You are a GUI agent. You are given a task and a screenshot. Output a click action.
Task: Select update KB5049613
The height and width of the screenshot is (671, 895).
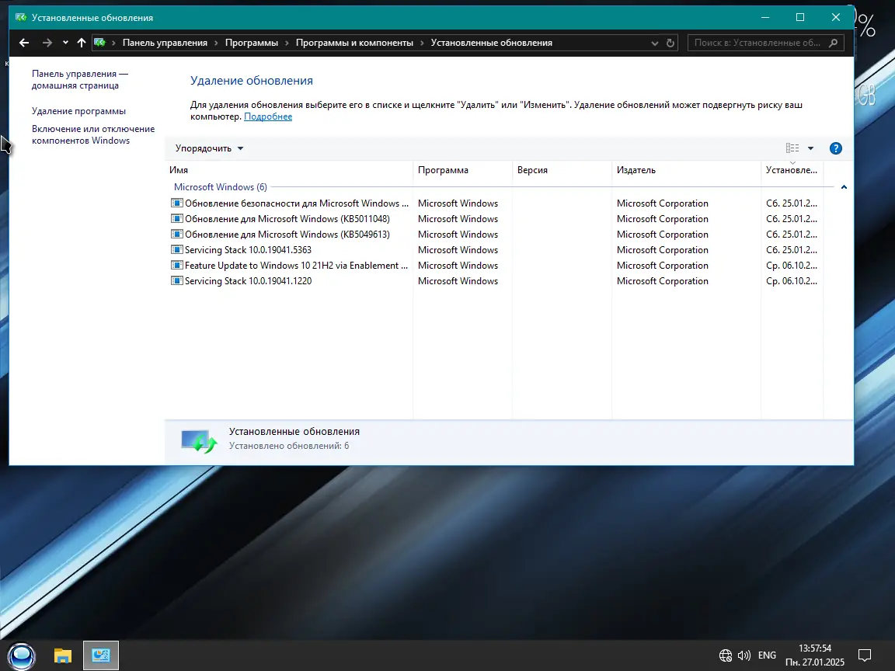click(x=494, y=235)
